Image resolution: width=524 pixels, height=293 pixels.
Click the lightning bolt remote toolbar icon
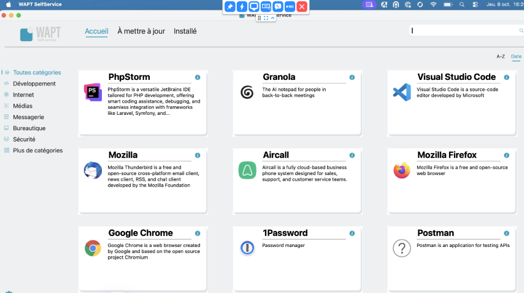242,7
